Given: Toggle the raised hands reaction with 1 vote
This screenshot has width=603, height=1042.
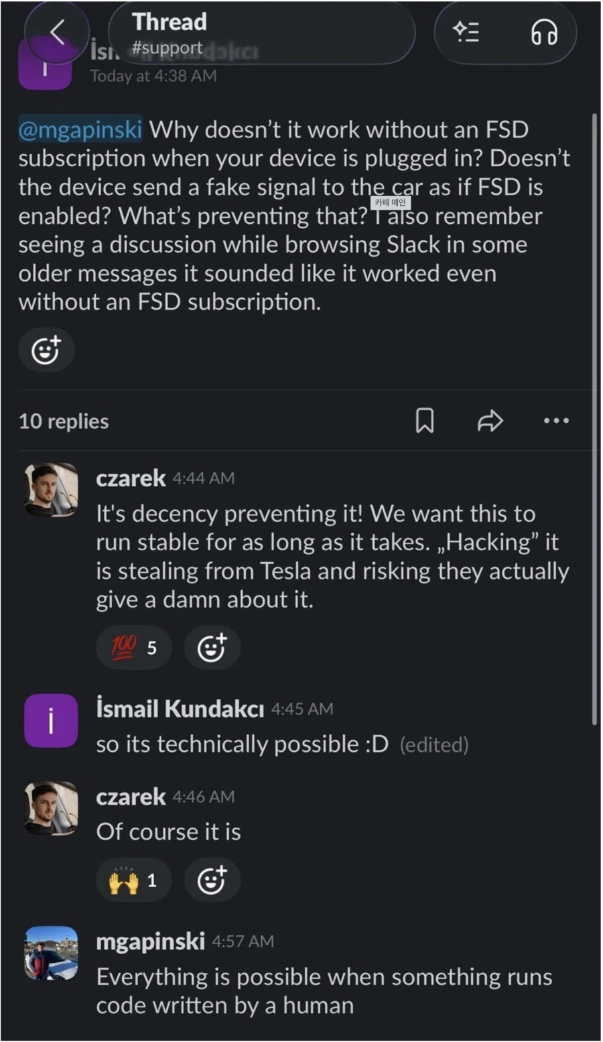Looking at the screenshot, I should [134, 880].
